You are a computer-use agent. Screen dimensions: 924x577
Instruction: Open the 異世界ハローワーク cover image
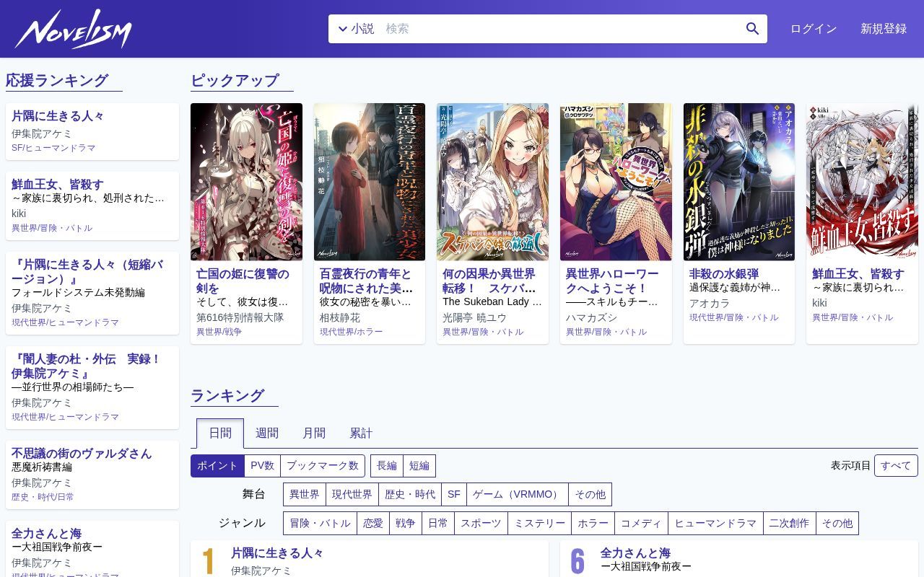coord(616,182)
